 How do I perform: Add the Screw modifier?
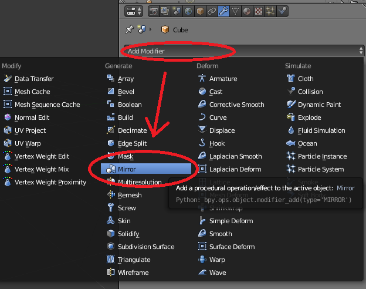coord(121,208)
